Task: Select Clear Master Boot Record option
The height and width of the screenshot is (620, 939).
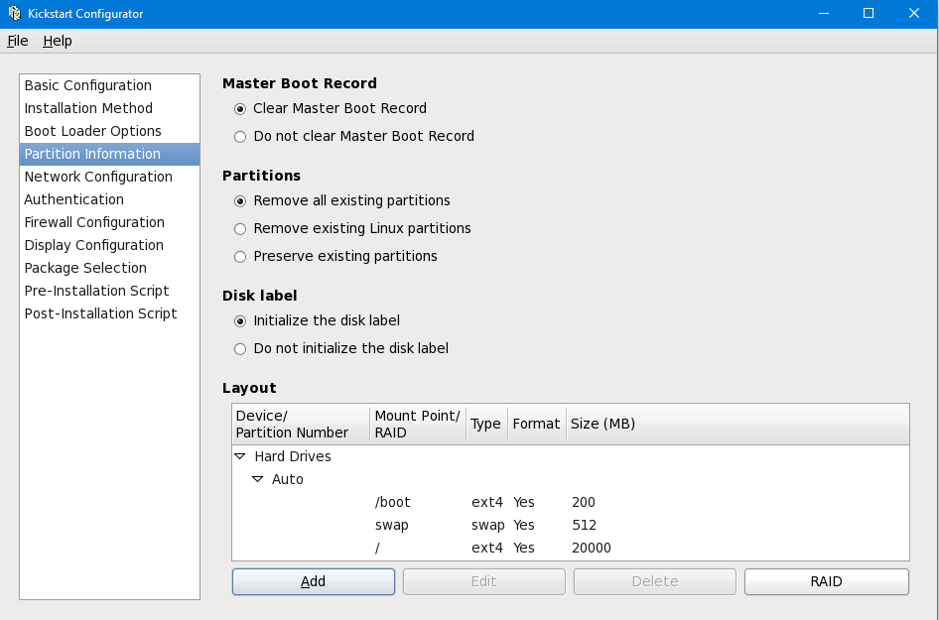Action: coord(240,109)
